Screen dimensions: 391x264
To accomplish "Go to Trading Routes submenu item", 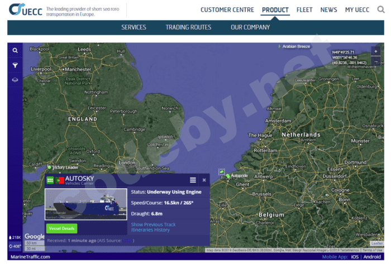I will pos(188,27).
